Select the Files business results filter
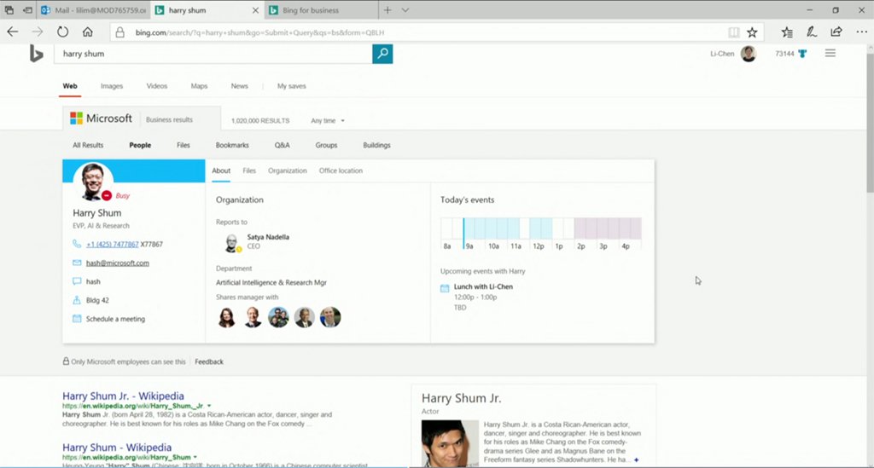874x468 pixels. coord(184,145)
